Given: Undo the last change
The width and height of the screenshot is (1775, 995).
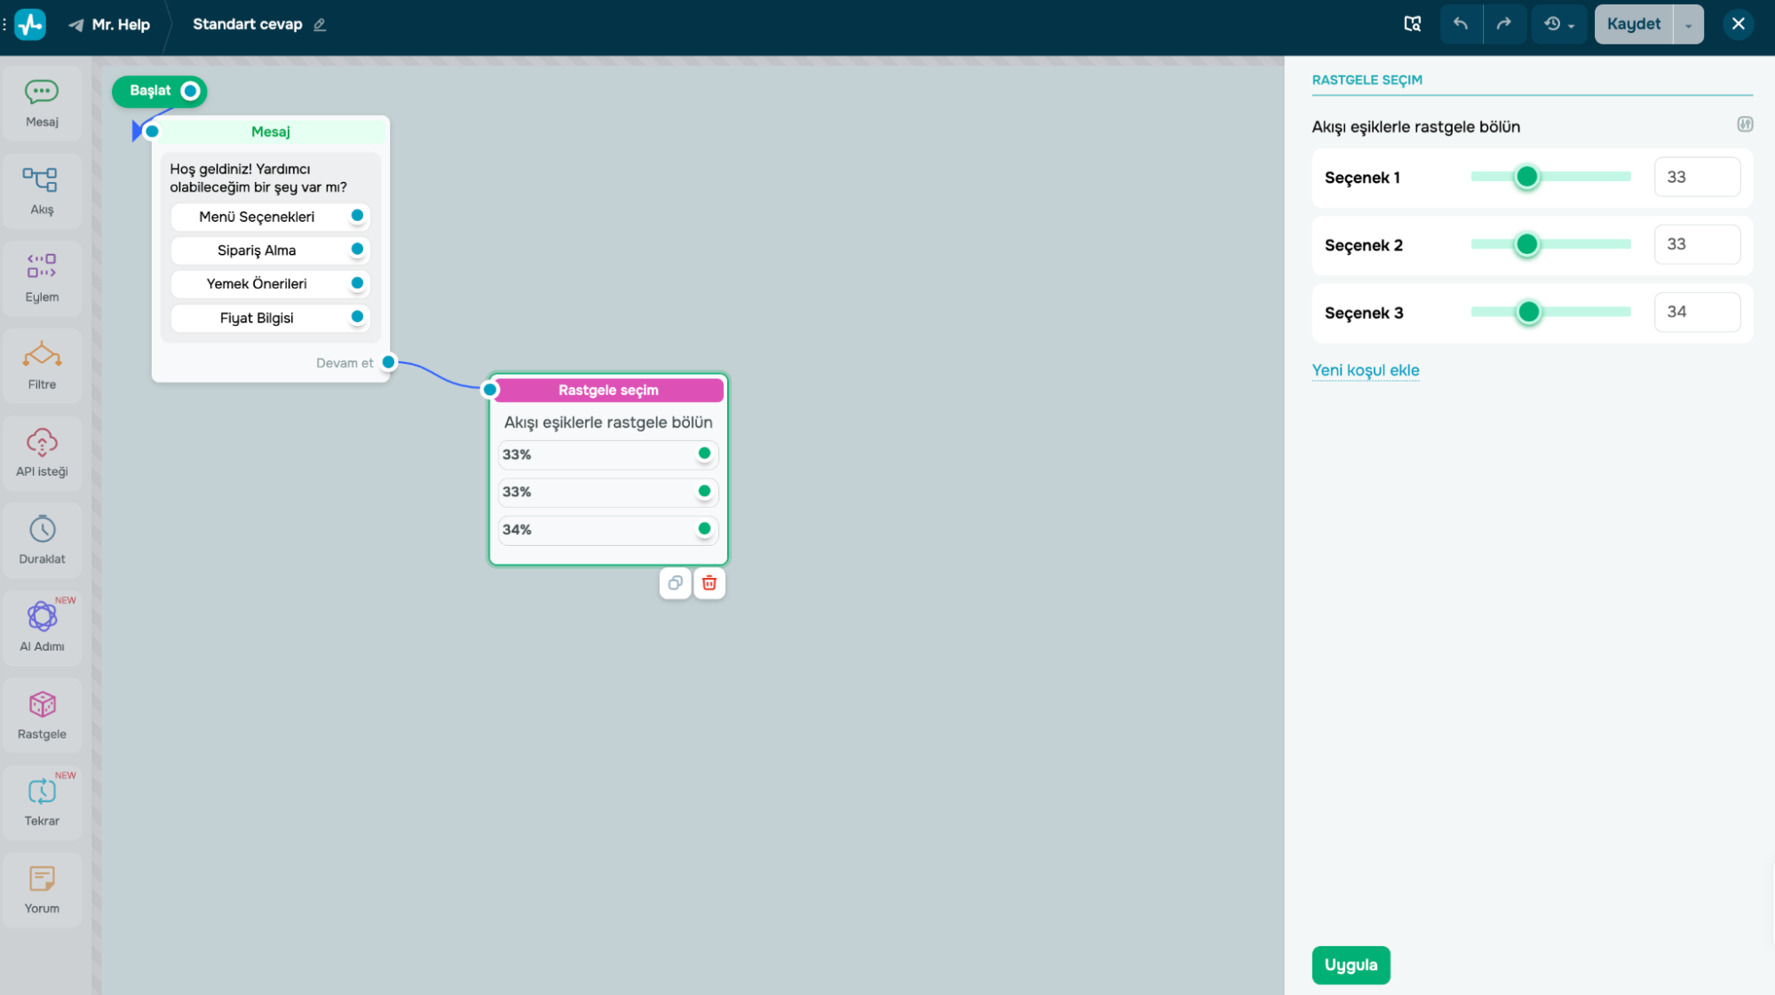Looking at the screenshot, I should point(1461,24).
